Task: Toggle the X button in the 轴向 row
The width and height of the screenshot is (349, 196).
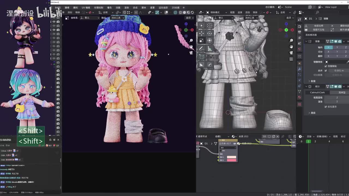Action: click(x=328, y=47)
